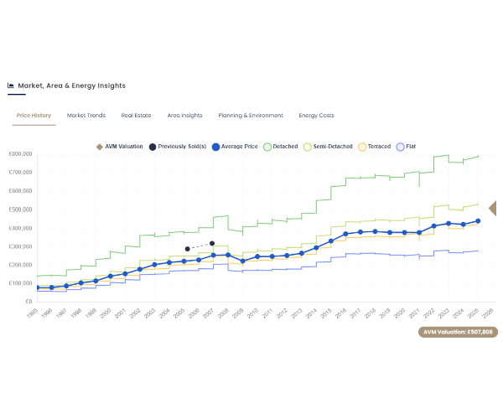Click the AVM Valuation £507,808 label
This screenshot has height=419, width=503.
coord(457,332)
